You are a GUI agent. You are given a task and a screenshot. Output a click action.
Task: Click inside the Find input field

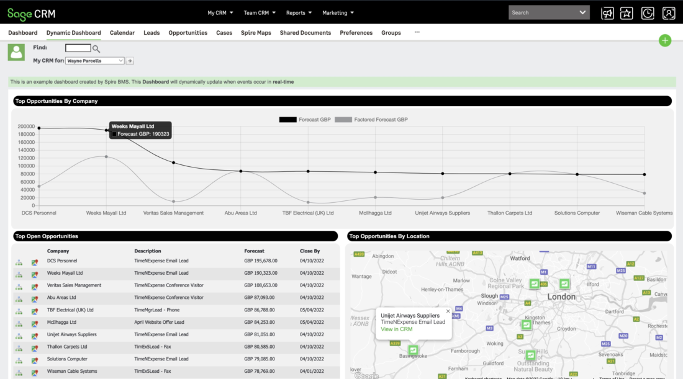pyautogui.click(x=78, y=48)
